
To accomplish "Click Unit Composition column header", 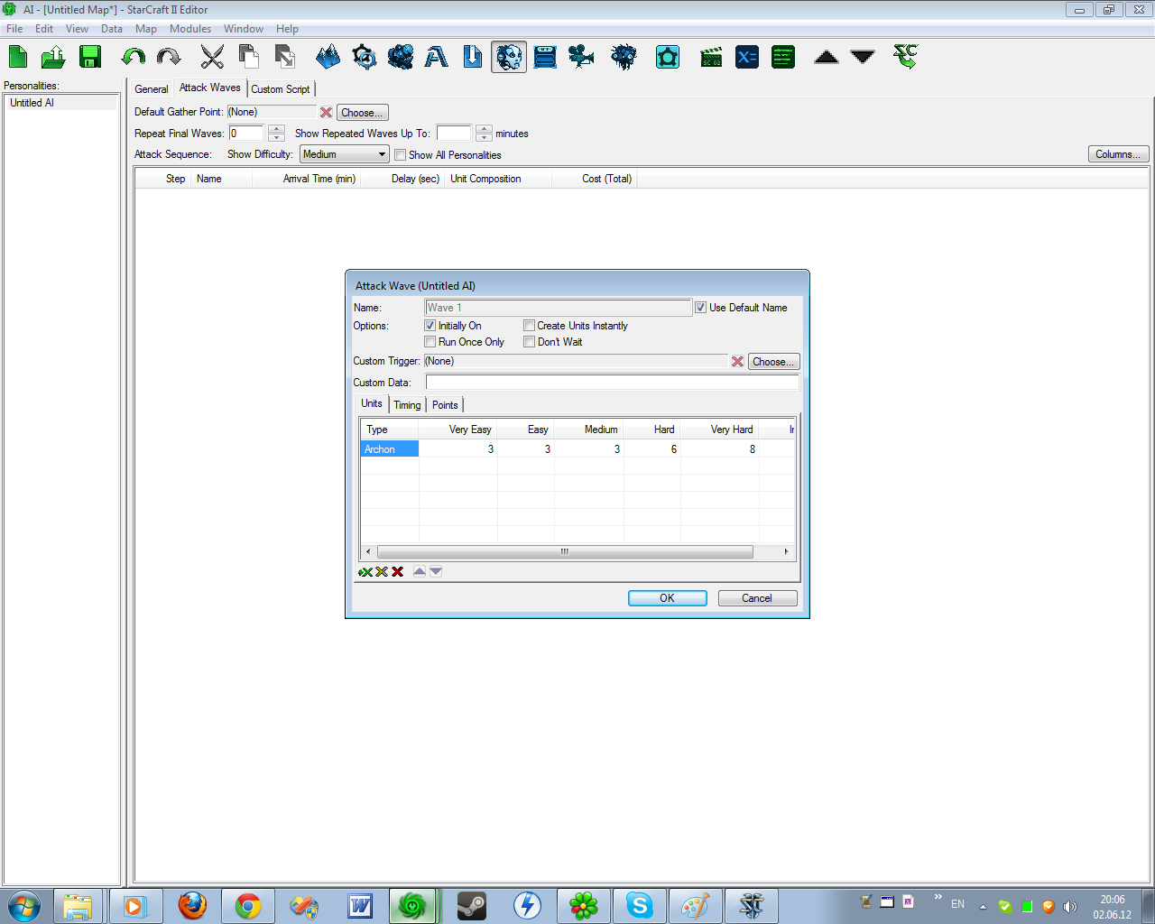I will (498, 179).
